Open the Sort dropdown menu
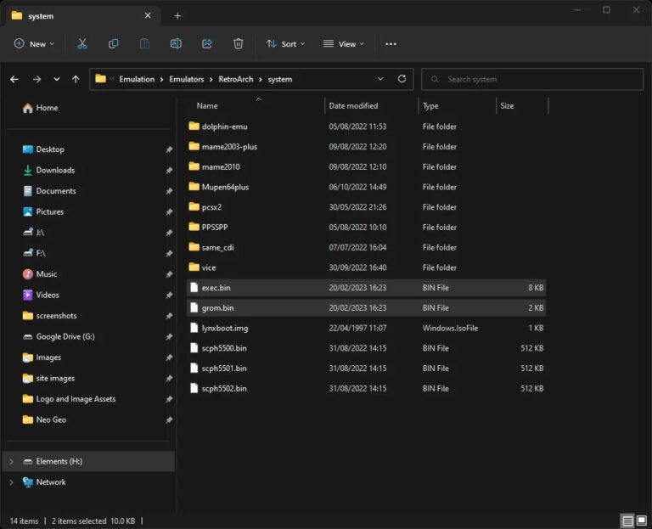 coord(286,43)
